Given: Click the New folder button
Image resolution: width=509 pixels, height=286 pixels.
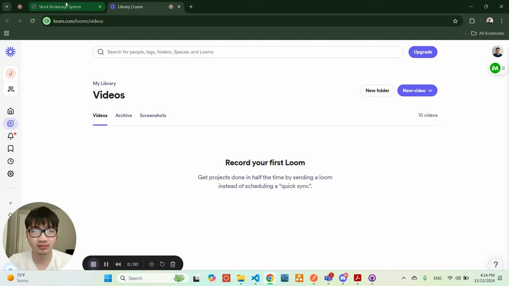Looking at the screenshot, I should click(377, 91).
